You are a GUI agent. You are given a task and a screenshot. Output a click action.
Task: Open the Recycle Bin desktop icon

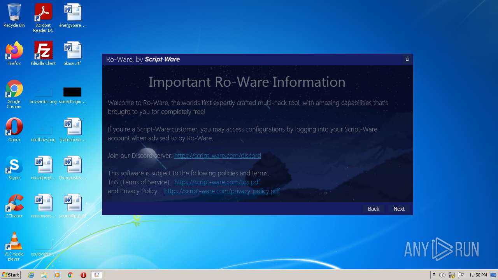(14, 16)
